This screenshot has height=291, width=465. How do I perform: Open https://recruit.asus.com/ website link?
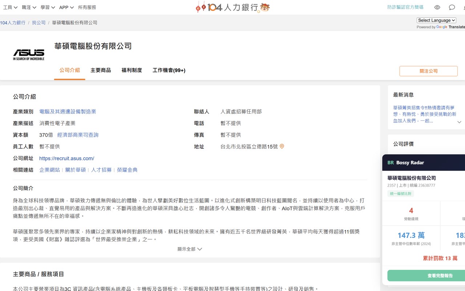pyautogui.click(x=67, y=158)
